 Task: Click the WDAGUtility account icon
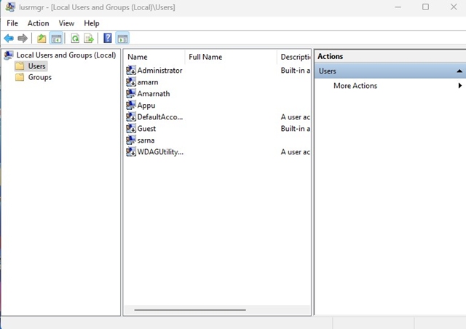click(x=131, y=151)
